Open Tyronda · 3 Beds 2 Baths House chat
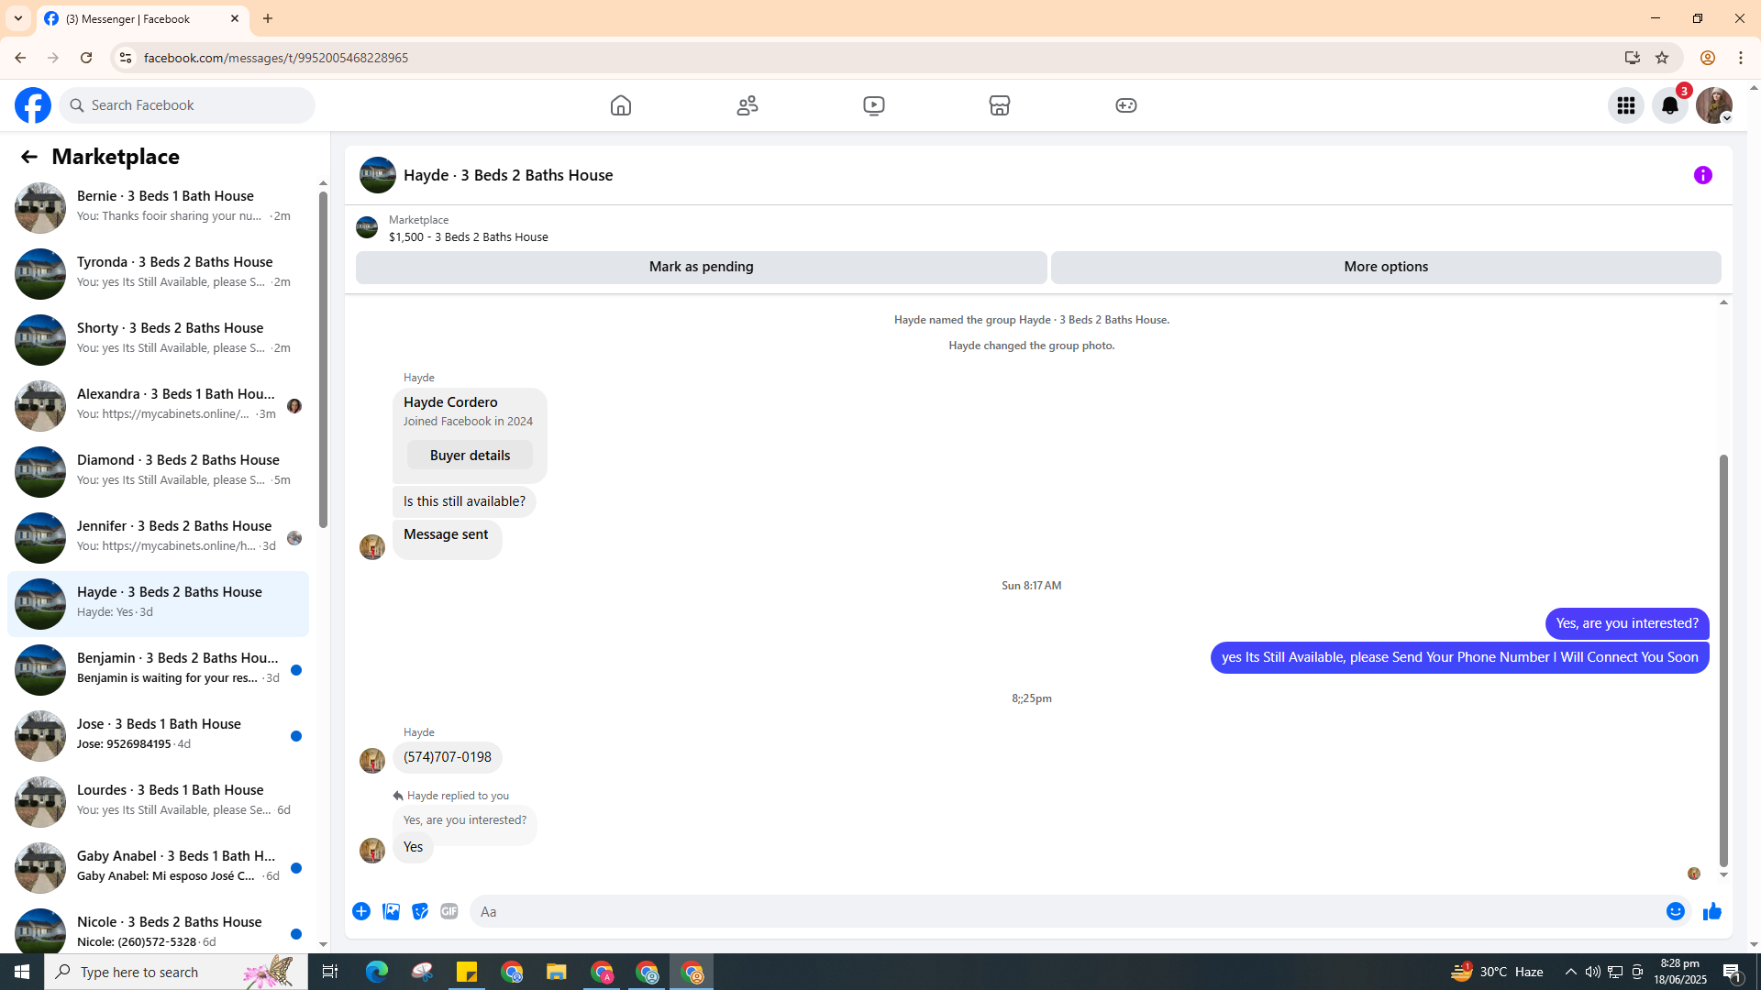Screen dimensions: 1761x990 coord(158,274)
